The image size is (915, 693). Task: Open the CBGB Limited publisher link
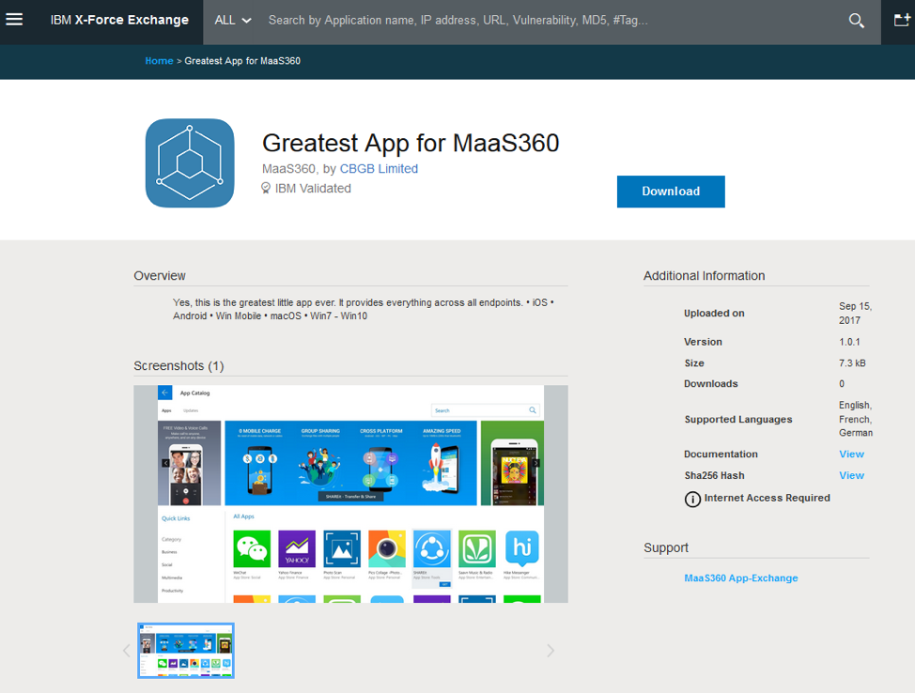coord(379,169)
